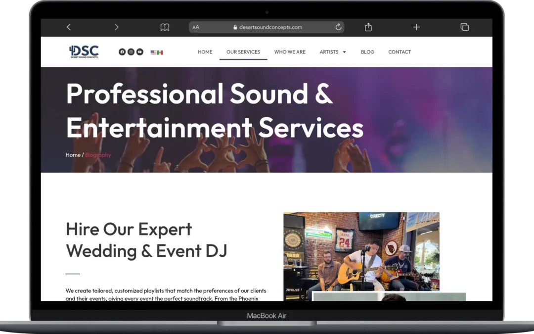Open the WHO WE ARE page
Screen dimensions: 534x334
(290, 52)
